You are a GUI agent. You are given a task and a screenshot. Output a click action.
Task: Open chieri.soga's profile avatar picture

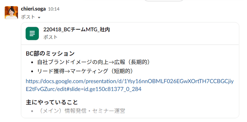pos(11,13)
